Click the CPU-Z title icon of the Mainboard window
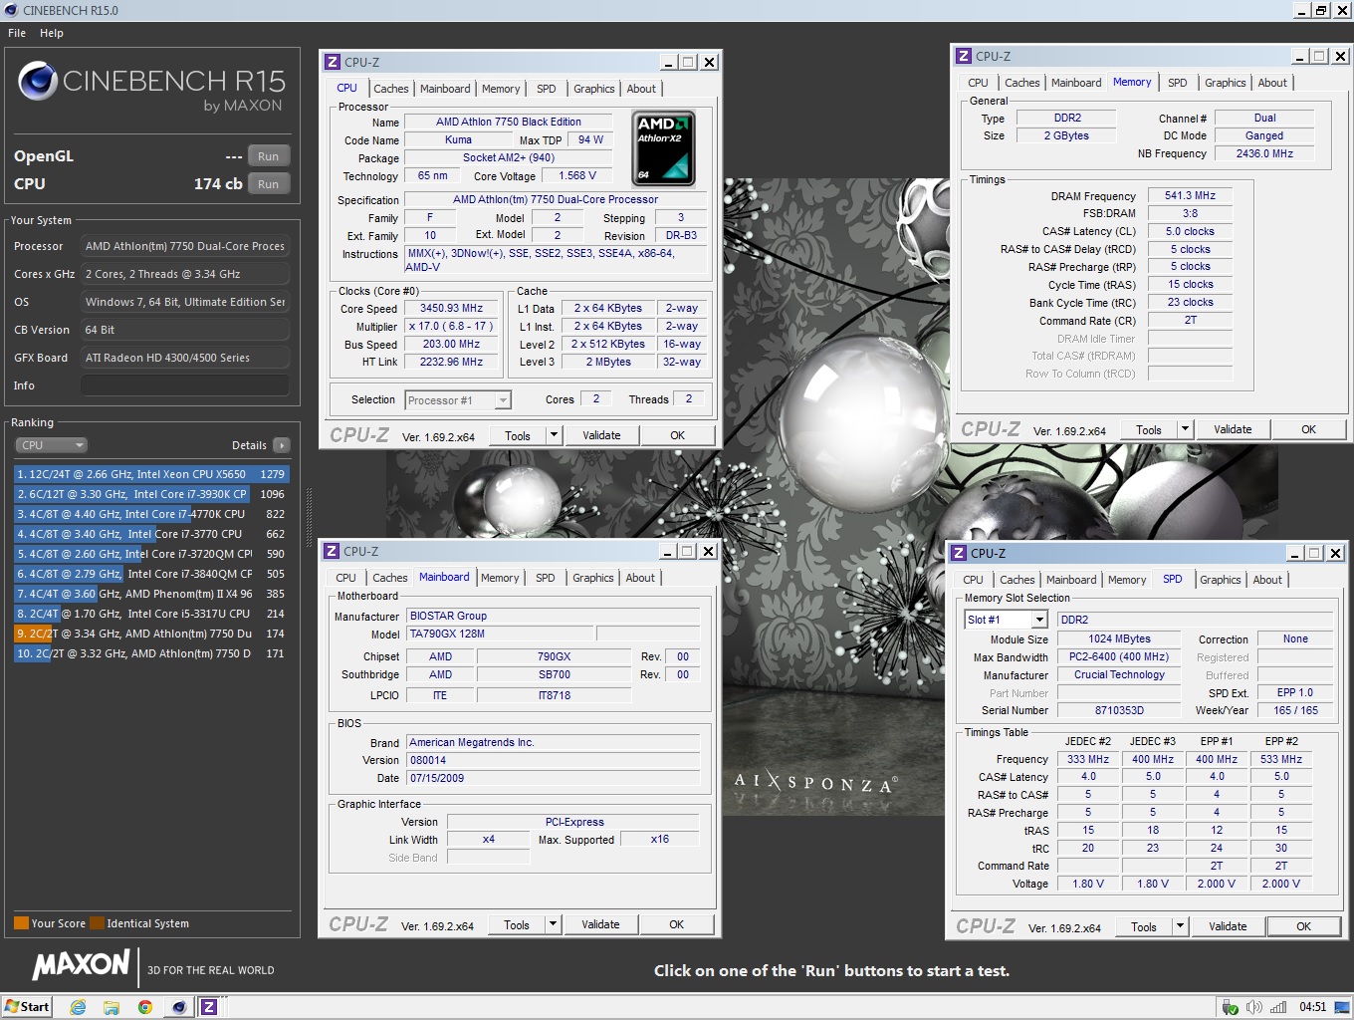Viewport: 1354px width, 1020px height. (332, 551)
